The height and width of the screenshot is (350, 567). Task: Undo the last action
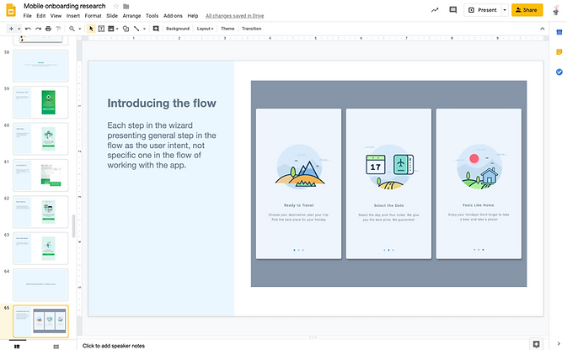[28, 29]
